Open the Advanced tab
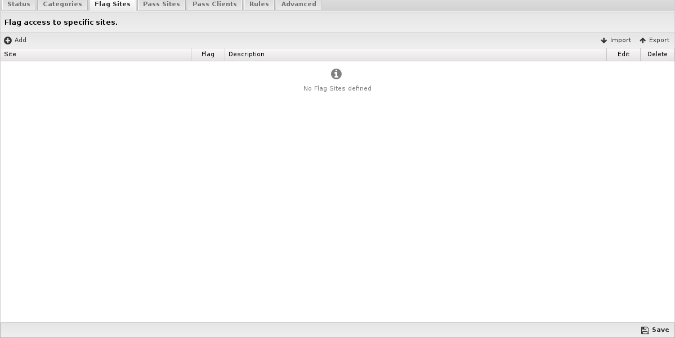 299,4
